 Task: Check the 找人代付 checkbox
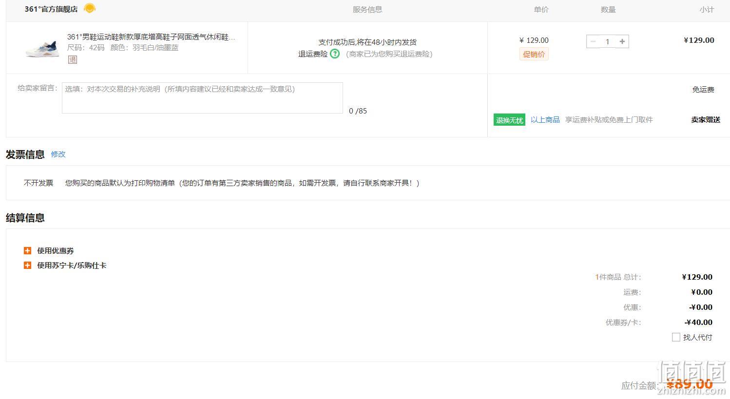(x=676, y=337)
